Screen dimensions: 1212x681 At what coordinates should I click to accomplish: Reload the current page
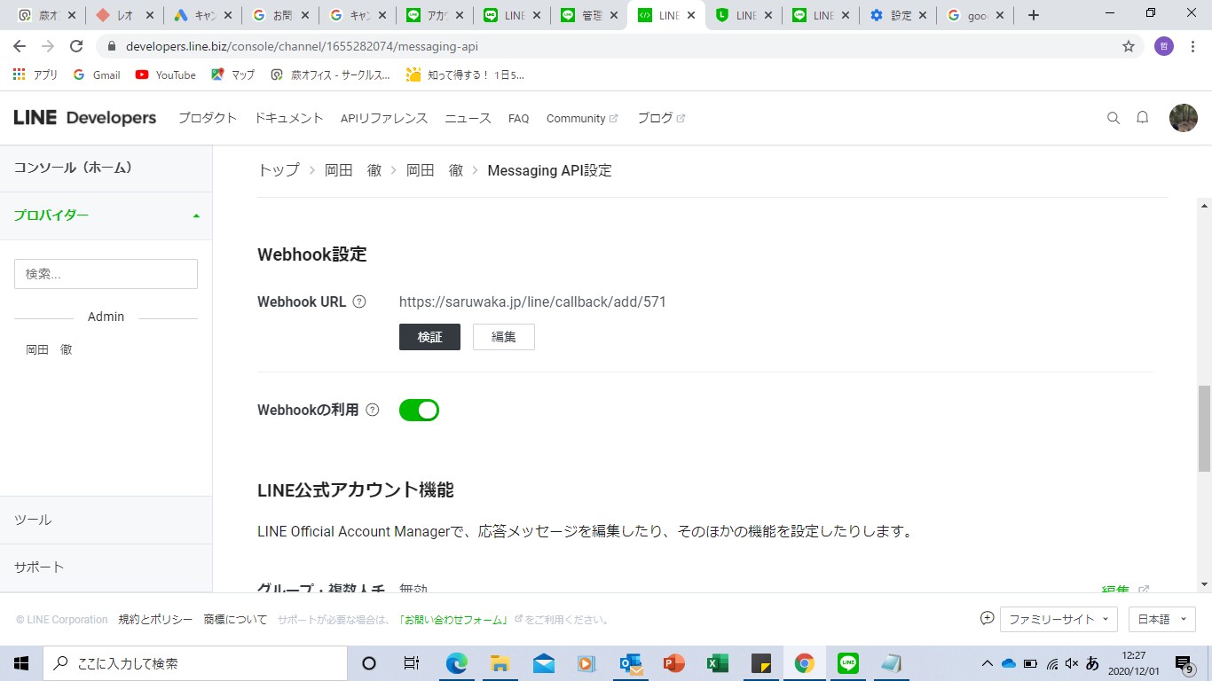click(76, 46)
